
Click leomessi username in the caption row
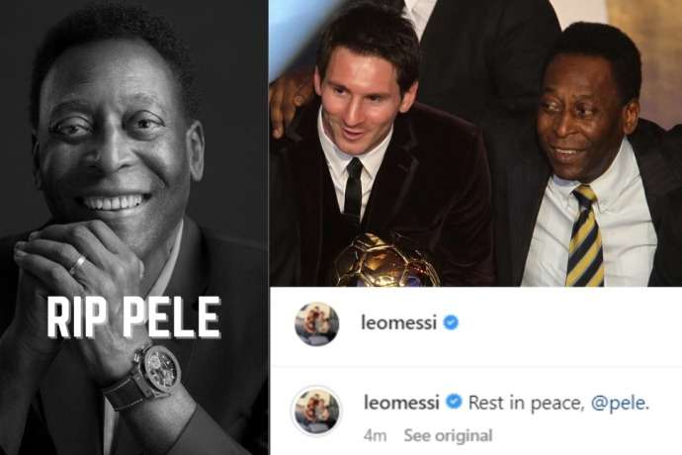pyautogui.click(x=401, y=403)
